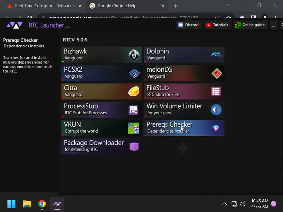Select the melonDS title text
This screenshot has width=283, height=212.
[159, 69]
